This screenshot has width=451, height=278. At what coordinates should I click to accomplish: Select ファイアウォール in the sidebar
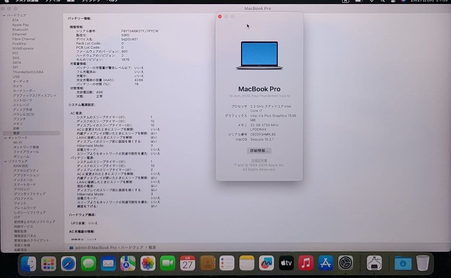click(26, 152)
